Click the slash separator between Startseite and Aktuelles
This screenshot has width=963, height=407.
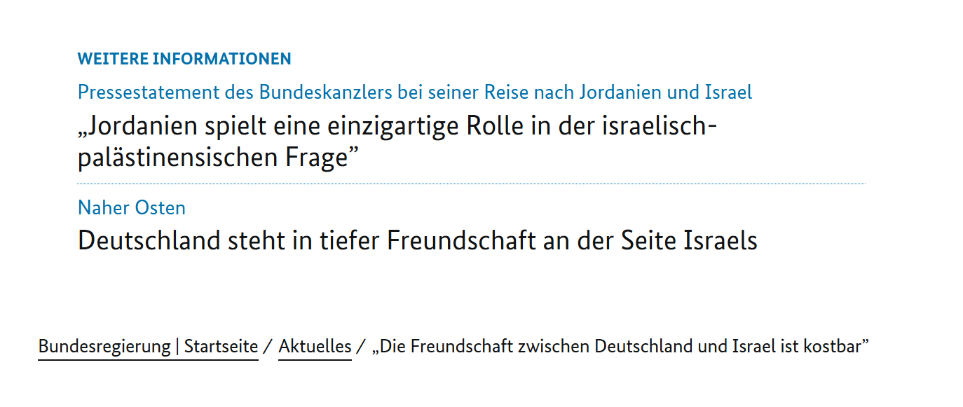tap(267, 346)
